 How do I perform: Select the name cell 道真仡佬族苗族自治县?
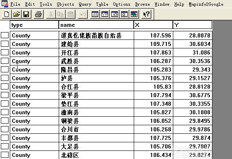(x=97, y=35)
